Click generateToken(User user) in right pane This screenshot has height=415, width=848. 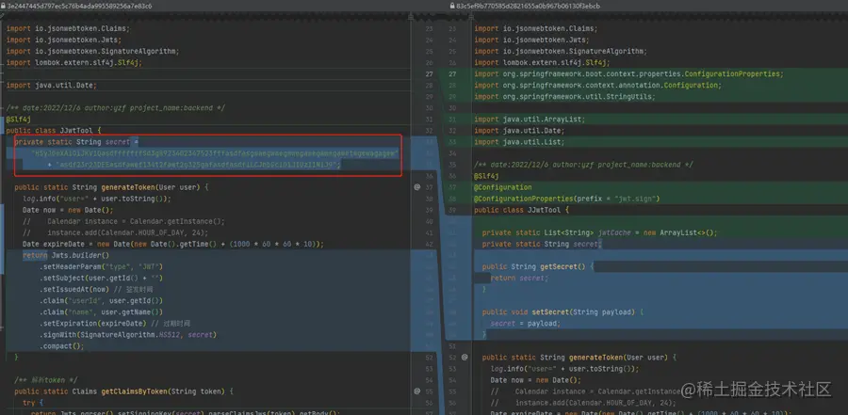tap(579, 358)
